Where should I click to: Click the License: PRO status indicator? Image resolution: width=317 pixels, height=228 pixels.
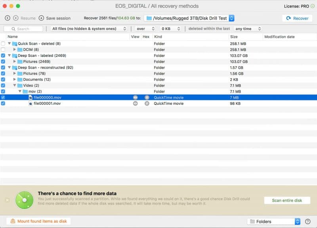tap(299, 6)
